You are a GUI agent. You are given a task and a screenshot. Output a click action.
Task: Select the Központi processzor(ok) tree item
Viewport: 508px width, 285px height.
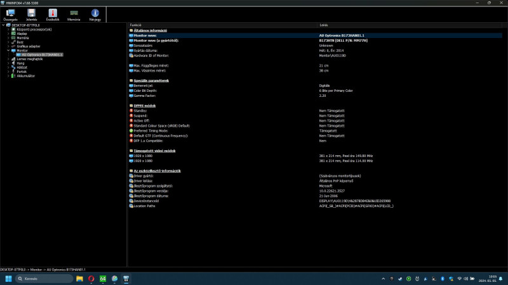(x=34, y=29)
